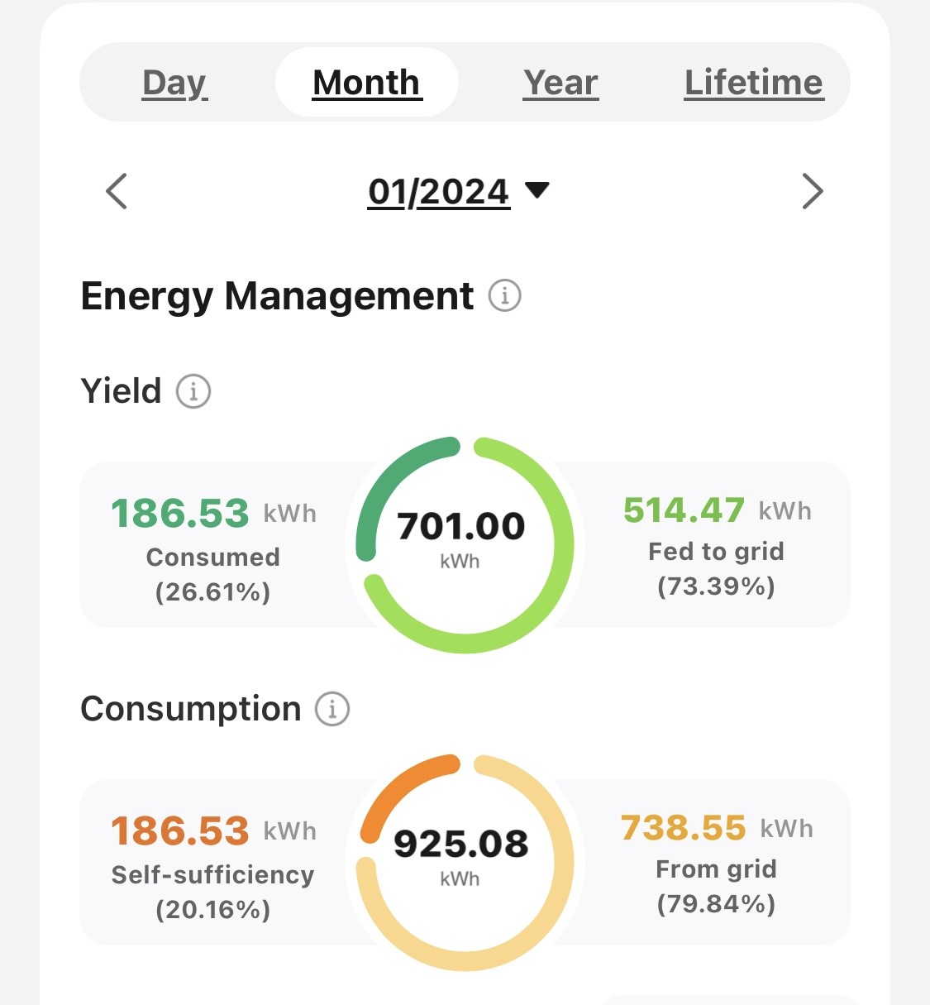Screen dimensions: 930x1005
Task: Switch to the Year tab
Action: coord(560,83)
